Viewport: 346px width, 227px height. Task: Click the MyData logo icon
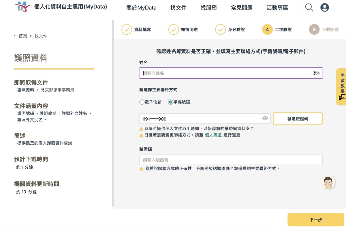click(23, 6)
